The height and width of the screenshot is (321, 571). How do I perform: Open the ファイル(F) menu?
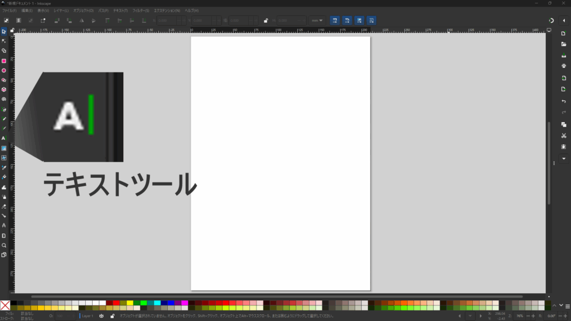(x=9, y=11)
